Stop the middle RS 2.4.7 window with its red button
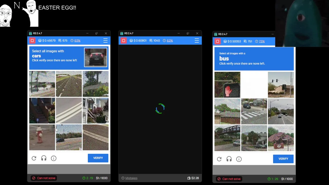This screenshot has height=185, width=329. pyautogui.click(x=124, y=41)
